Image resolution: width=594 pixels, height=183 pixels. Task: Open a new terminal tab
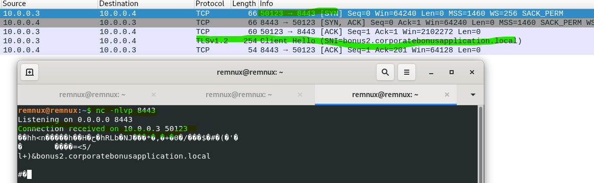click(30, 73)
